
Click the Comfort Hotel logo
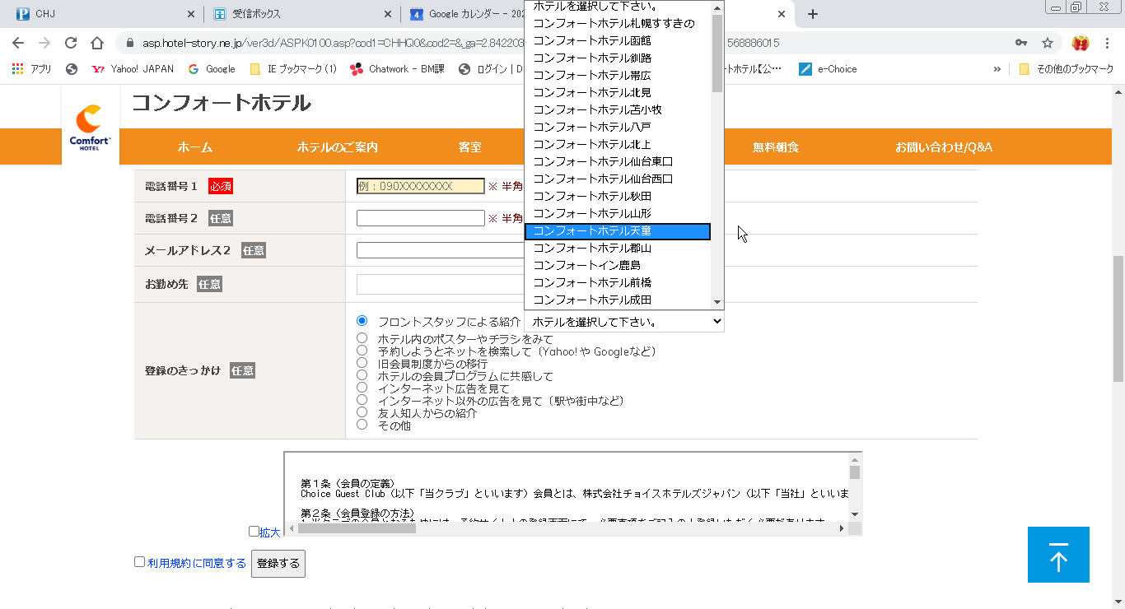(91, 128)
